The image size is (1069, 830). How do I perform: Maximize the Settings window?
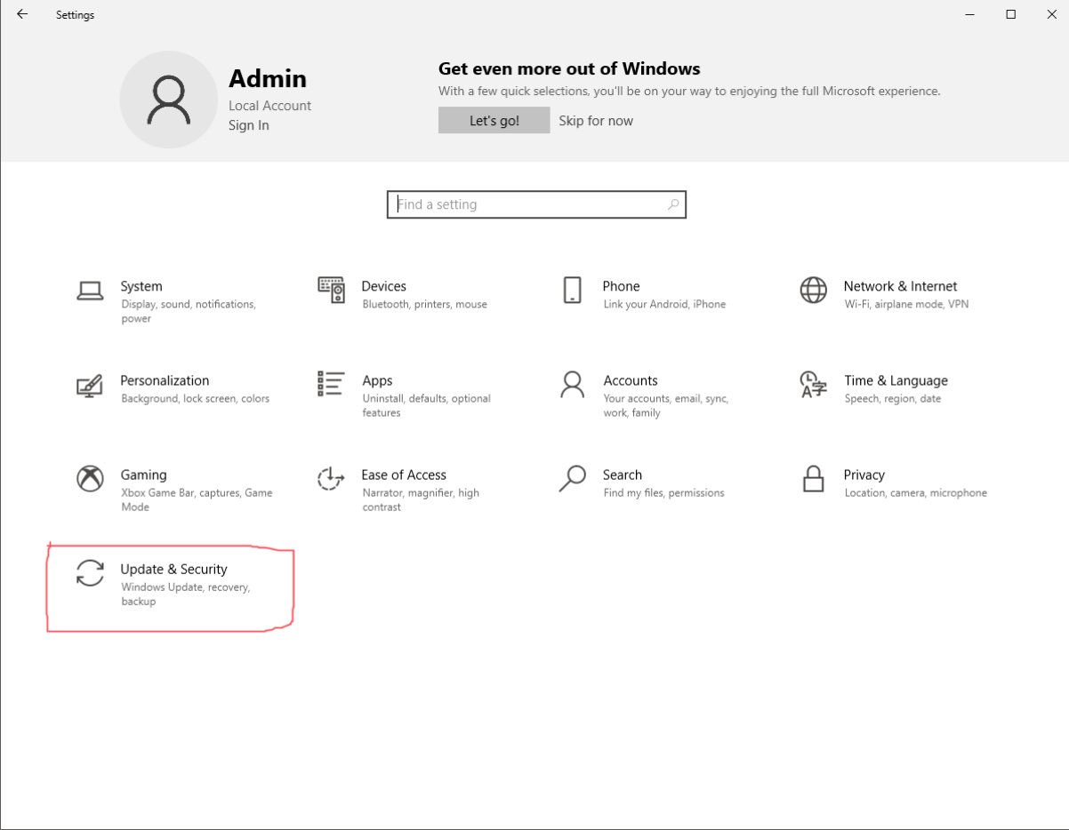(1010, 14)
